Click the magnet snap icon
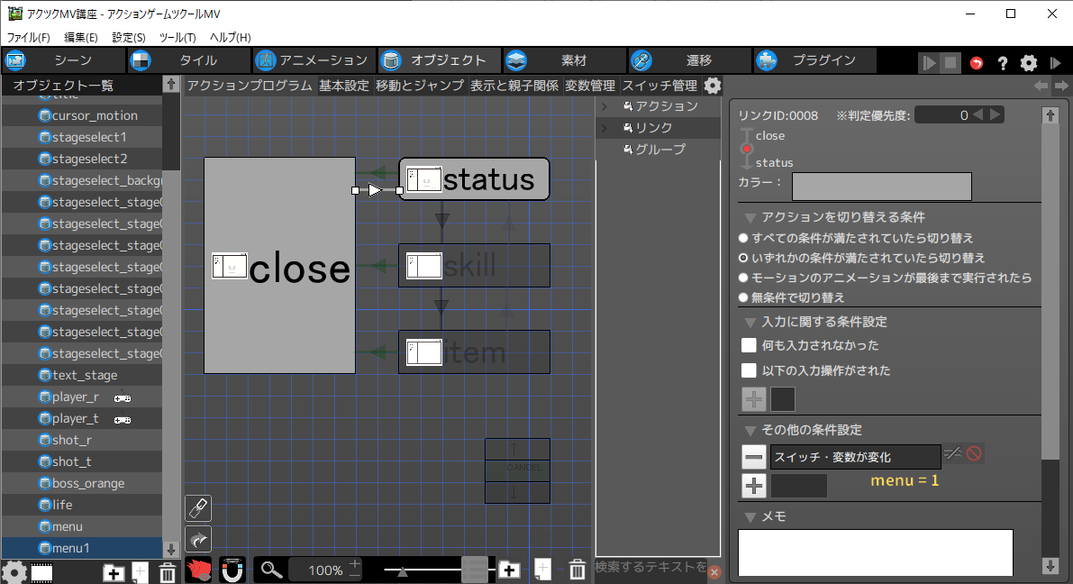This screenshot has width=1073, height=584. pyautogui.click(x=232, y=570)
